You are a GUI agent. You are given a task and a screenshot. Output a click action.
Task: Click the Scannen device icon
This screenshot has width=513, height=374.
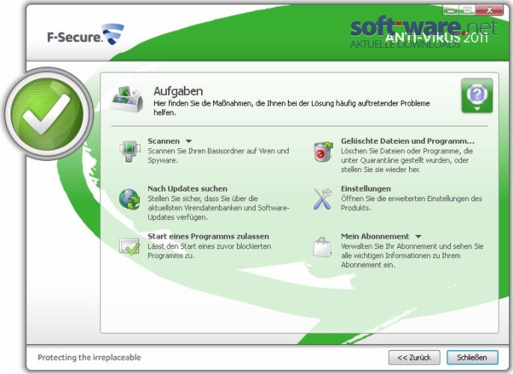click(130, 151)
